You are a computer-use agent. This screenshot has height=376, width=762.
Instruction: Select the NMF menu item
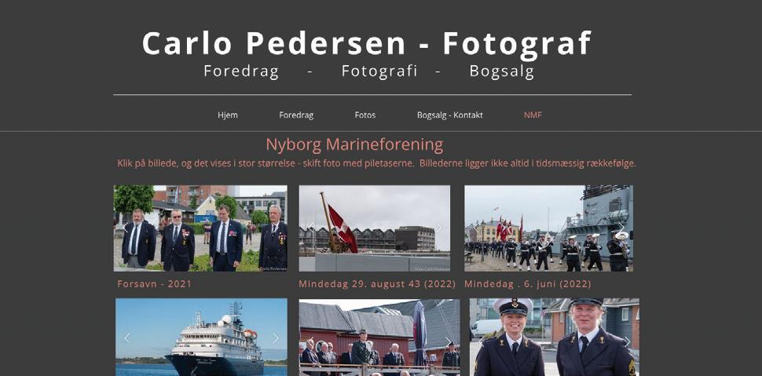[x=533, y=115]
